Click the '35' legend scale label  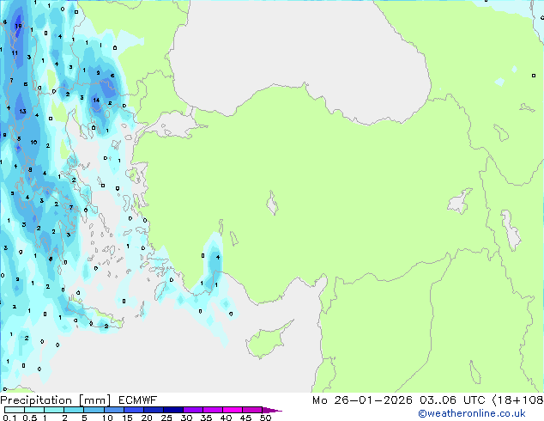click(x=206, y=418)
